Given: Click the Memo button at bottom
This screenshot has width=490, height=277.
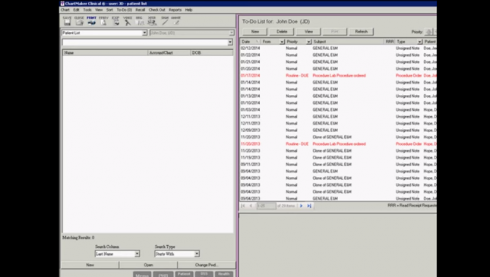Looking at the screenshot, I should (x=142, y=275).
